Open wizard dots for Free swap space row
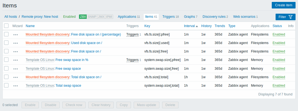Image resolution: width=298 pixels, height=111 pixels. [x=16, y=69]
